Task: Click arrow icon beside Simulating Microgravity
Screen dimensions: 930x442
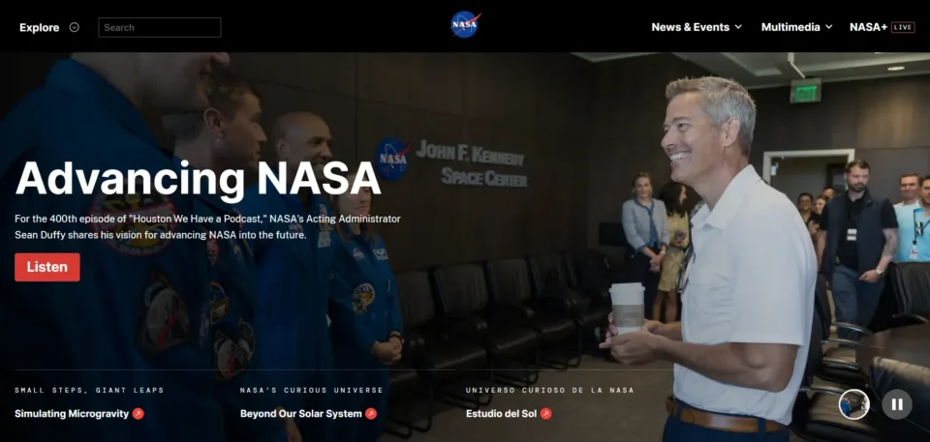Action: [x=139, y=414]
